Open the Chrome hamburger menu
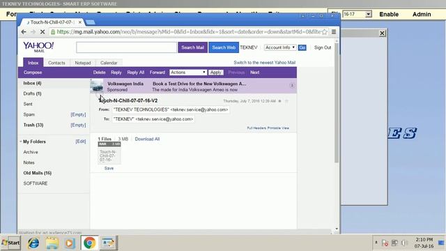This screenshot has width=446, height=251. 334,32
